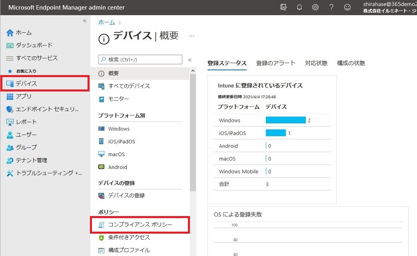Collapse the main left navigation pane
Viewport: 417px width, 256px height.
pos(85,21)
